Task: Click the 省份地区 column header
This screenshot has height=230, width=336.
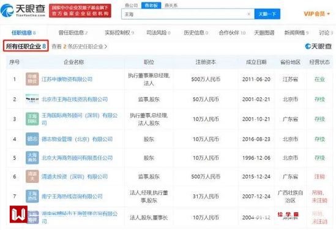Action: tap(290, 62)
